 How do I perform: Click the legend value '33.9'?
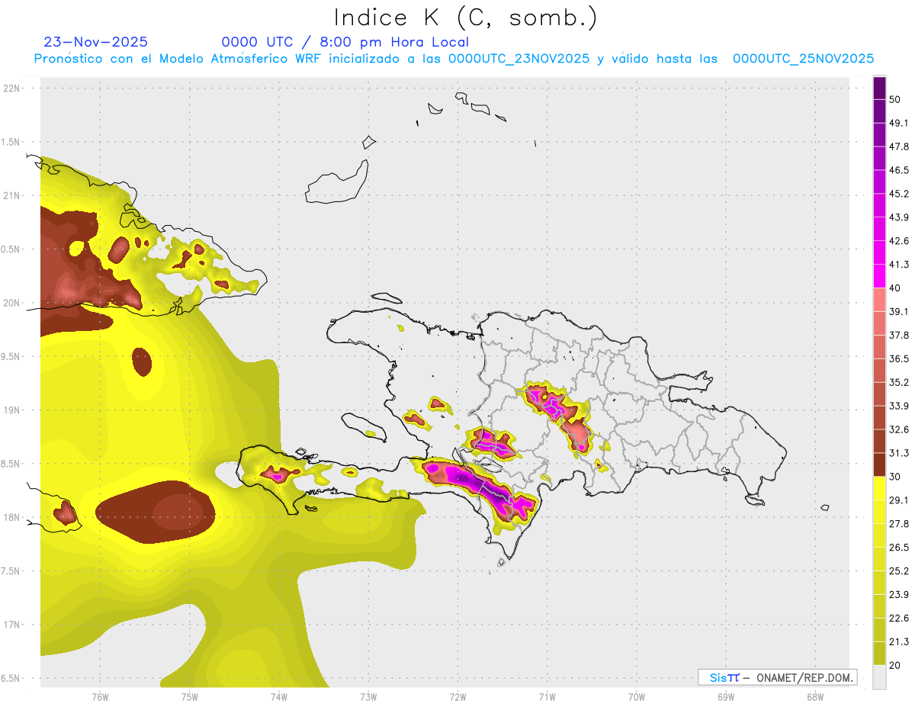coord(899,406)
